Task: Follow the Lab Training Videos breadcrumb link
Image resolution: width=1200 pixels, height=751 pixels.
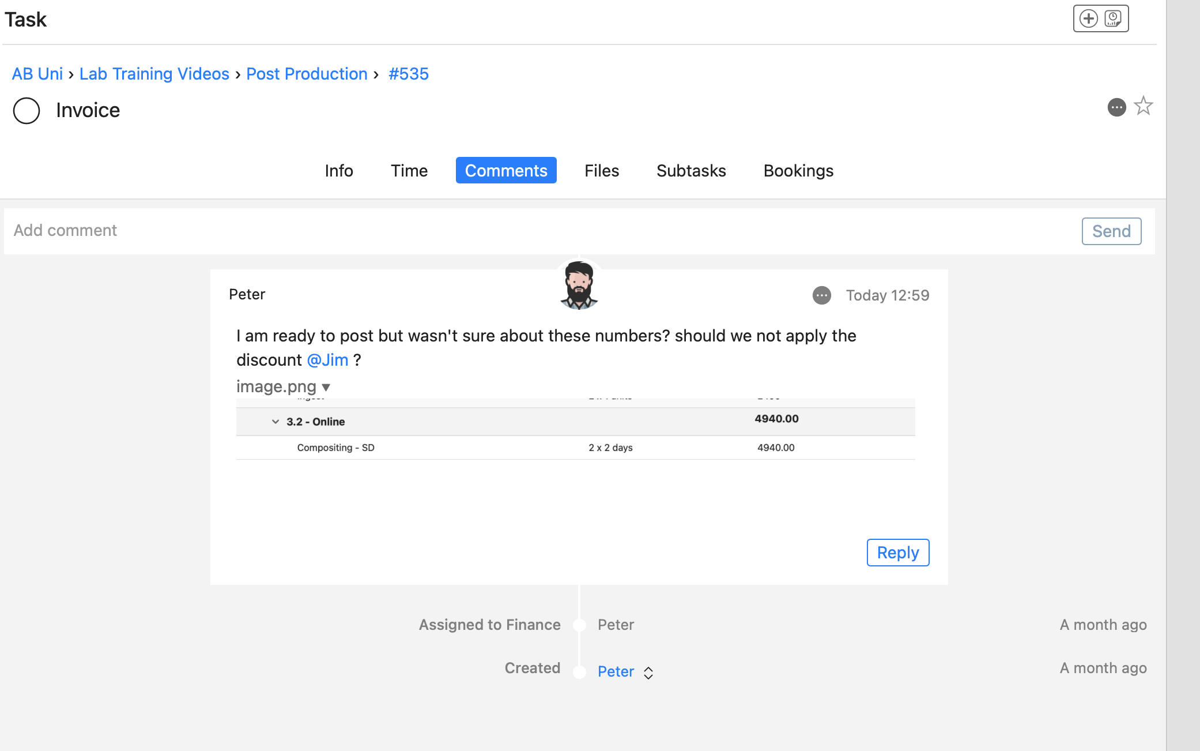Action: (x=154, y=74)
